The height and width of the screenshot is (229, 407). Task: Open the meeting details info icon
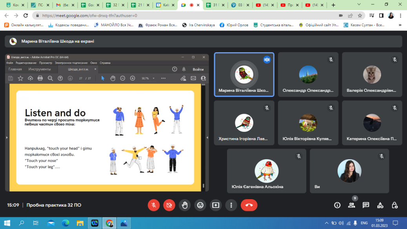pos(337,205)
